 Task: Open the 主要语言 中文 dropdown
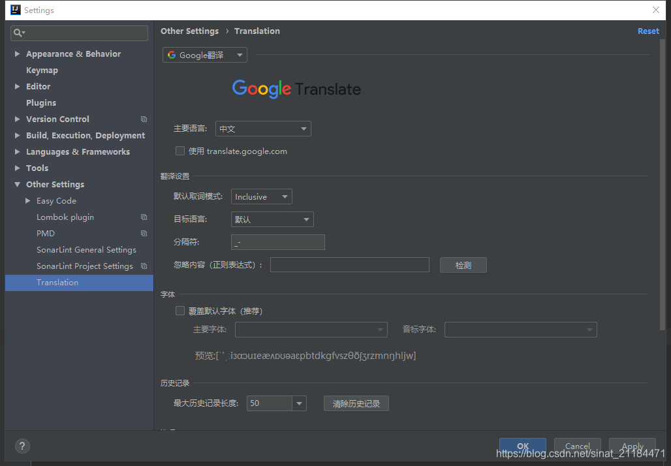[263, 129]
